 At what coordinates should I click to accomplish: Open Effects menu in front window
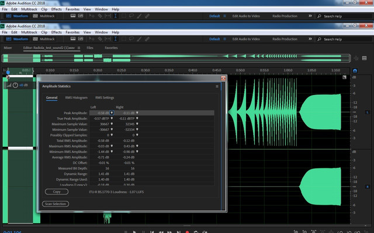(x=56, y=32)
